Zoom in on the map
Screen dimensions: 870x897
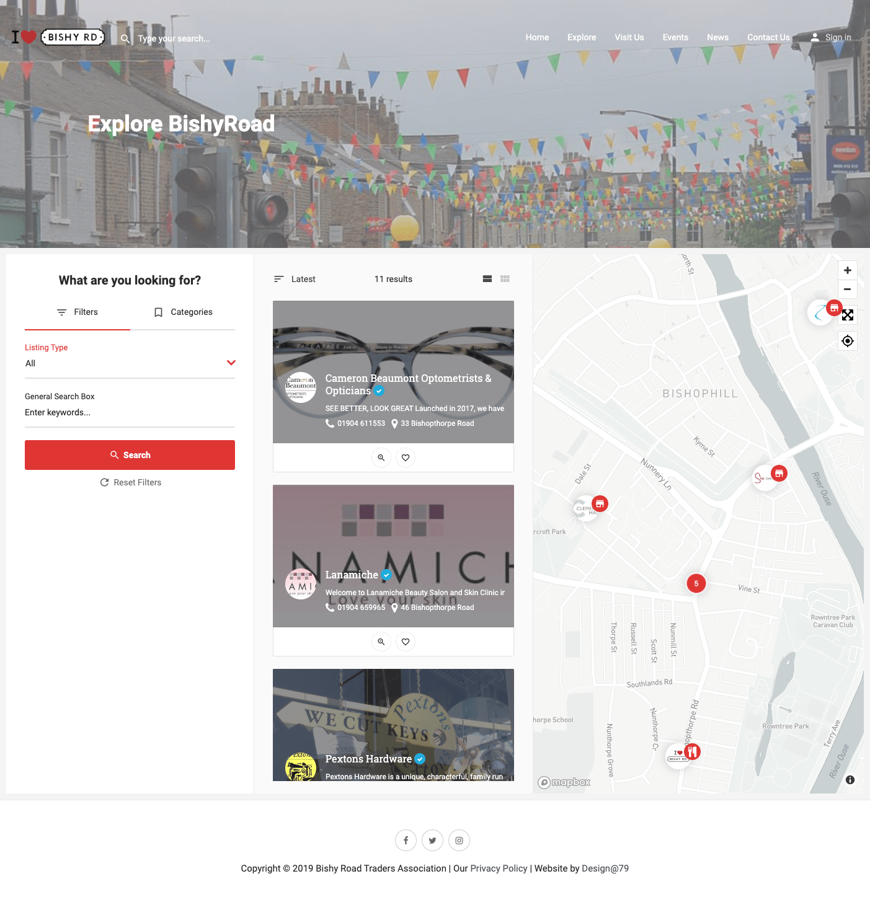848,270
